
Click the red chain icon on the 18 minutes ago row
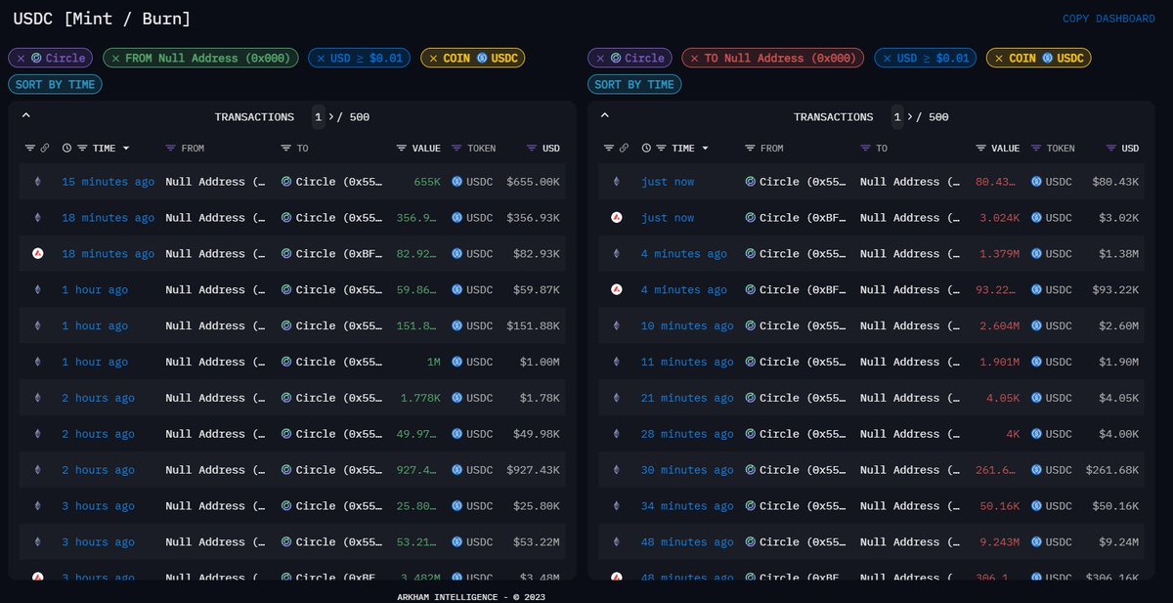pos(37,253)
